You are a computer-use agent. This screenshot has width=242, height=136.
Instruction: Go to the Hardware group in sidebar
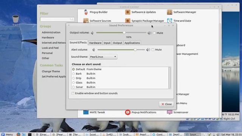tap(48, 37)
